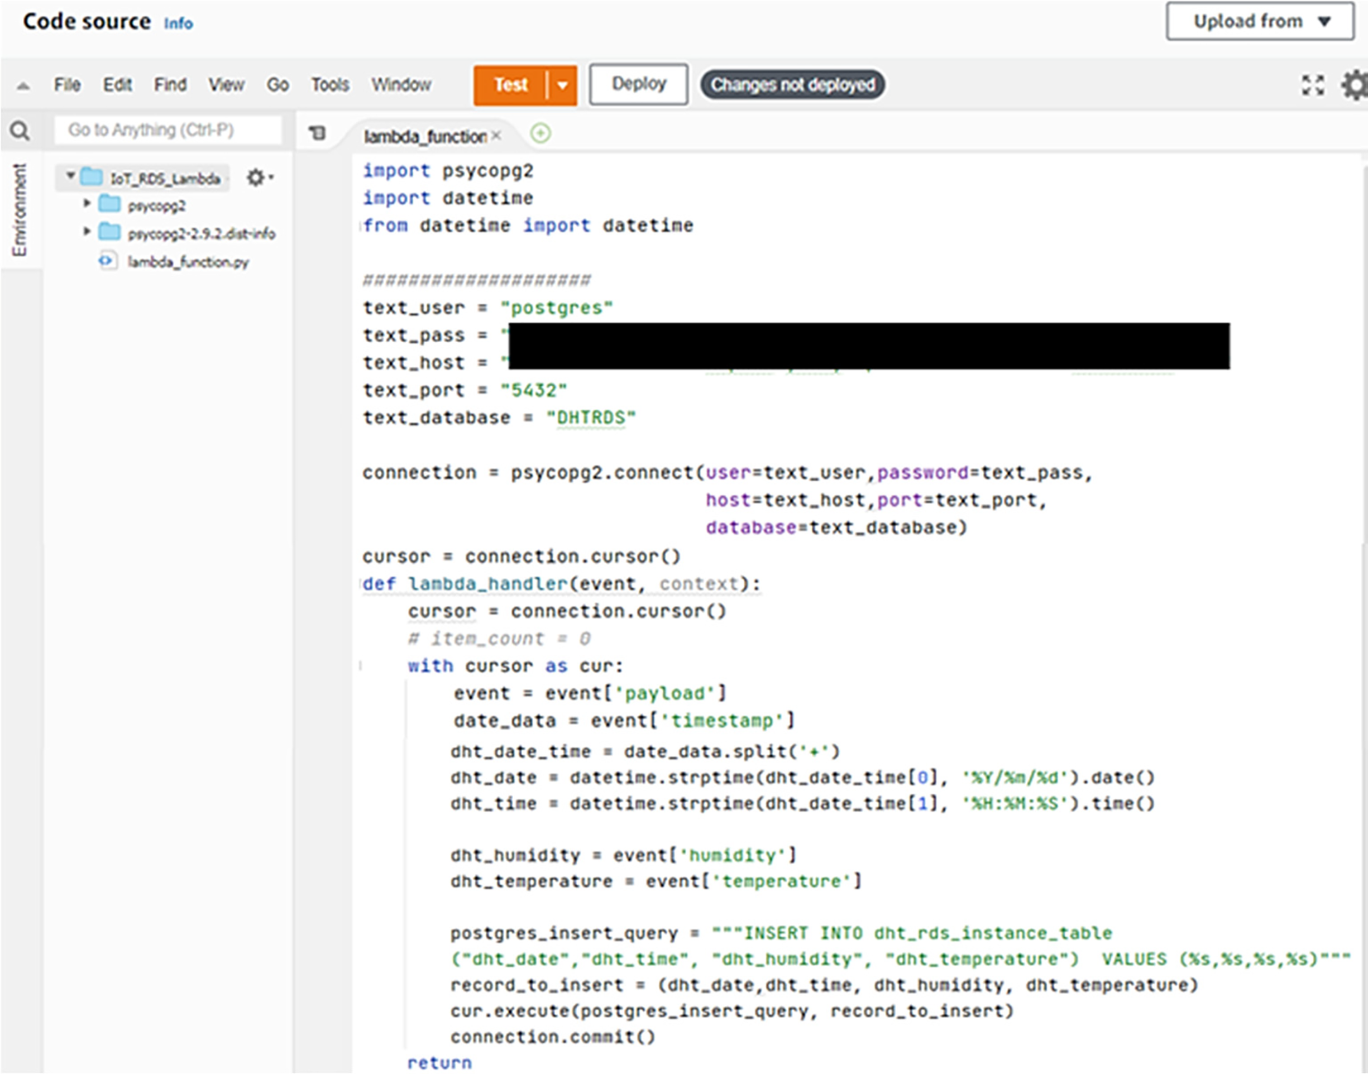Image resolution: width=1368 pixels, height=1074 pixels.
Task: Click the Deploy button
Action: tap(638, 84)
